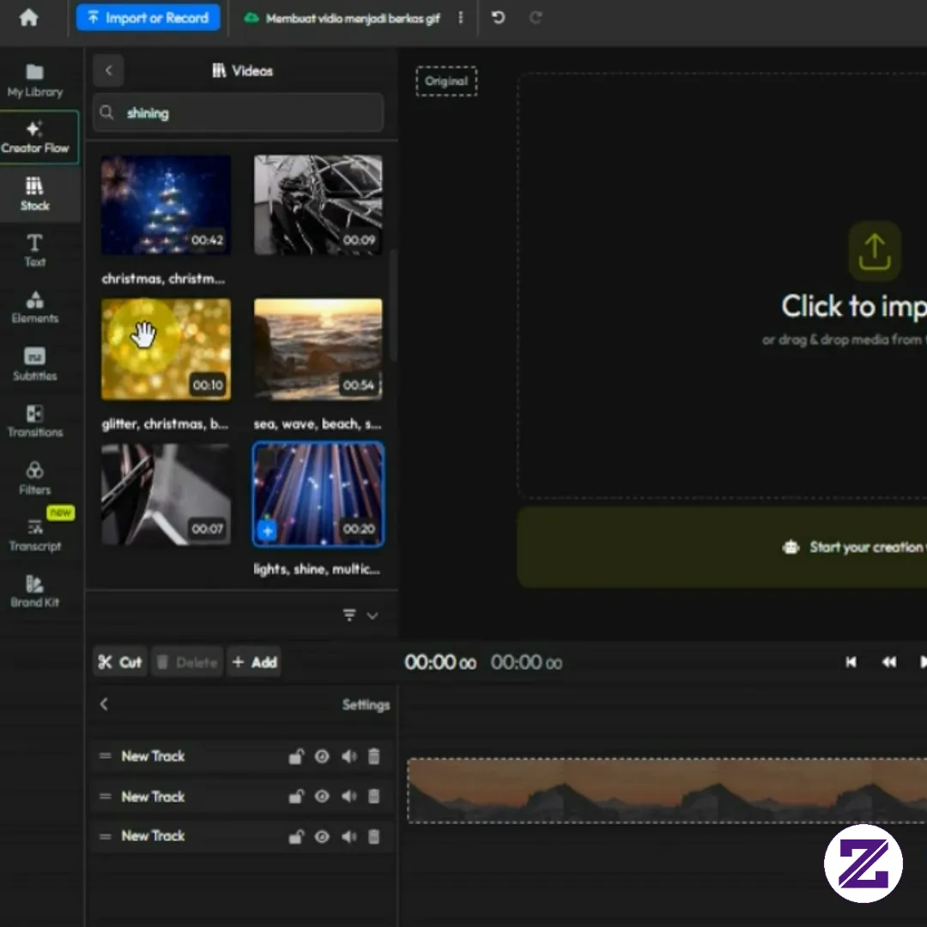Open the Subtitles panel
The image size is (927, 927).
click(35, 364)
